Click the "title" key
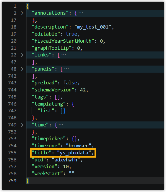Viewport: 166px width, 192px height. [42, 153]
